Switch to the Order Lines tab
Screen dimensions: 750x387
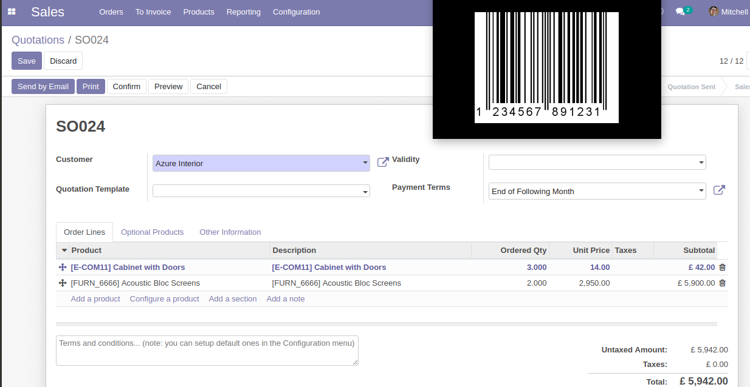click(84, 232)
